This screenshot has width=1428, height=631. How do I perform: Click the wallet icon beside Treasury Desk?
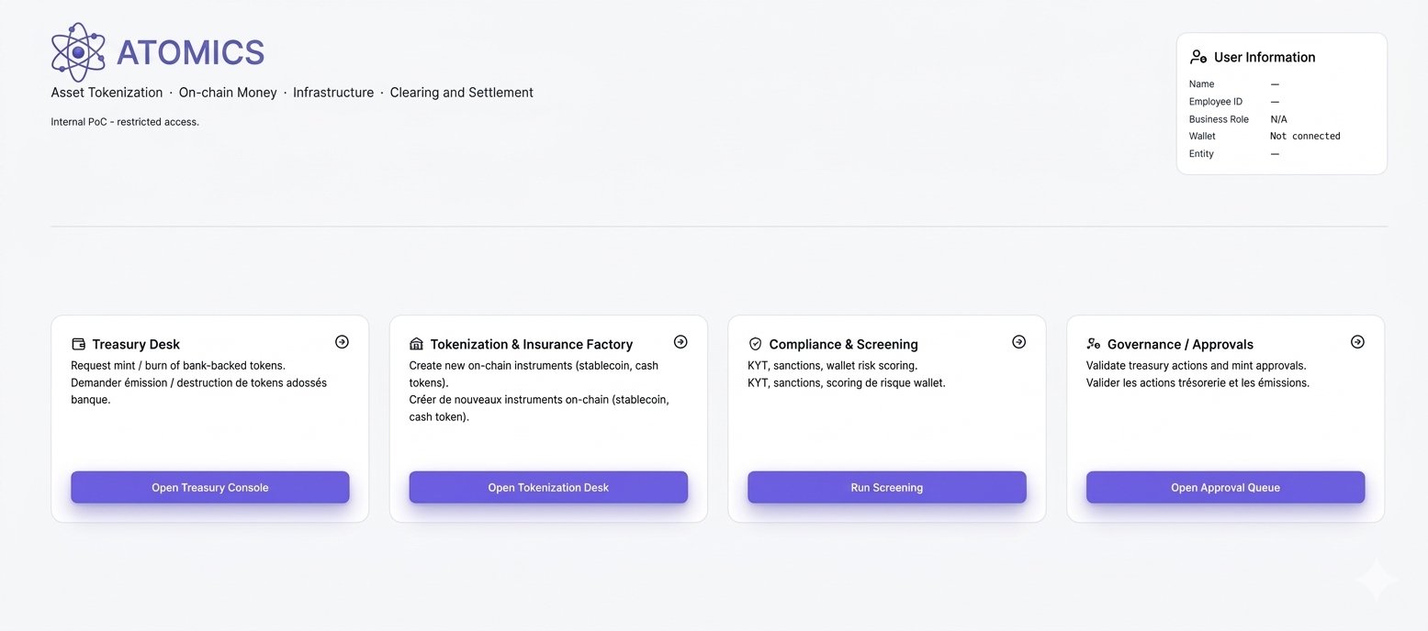[x=78, y=345]
